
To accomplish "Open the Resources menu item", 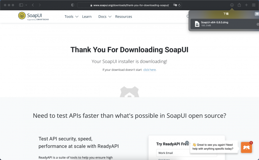I will pyautogui.click(x=123, y=16).
